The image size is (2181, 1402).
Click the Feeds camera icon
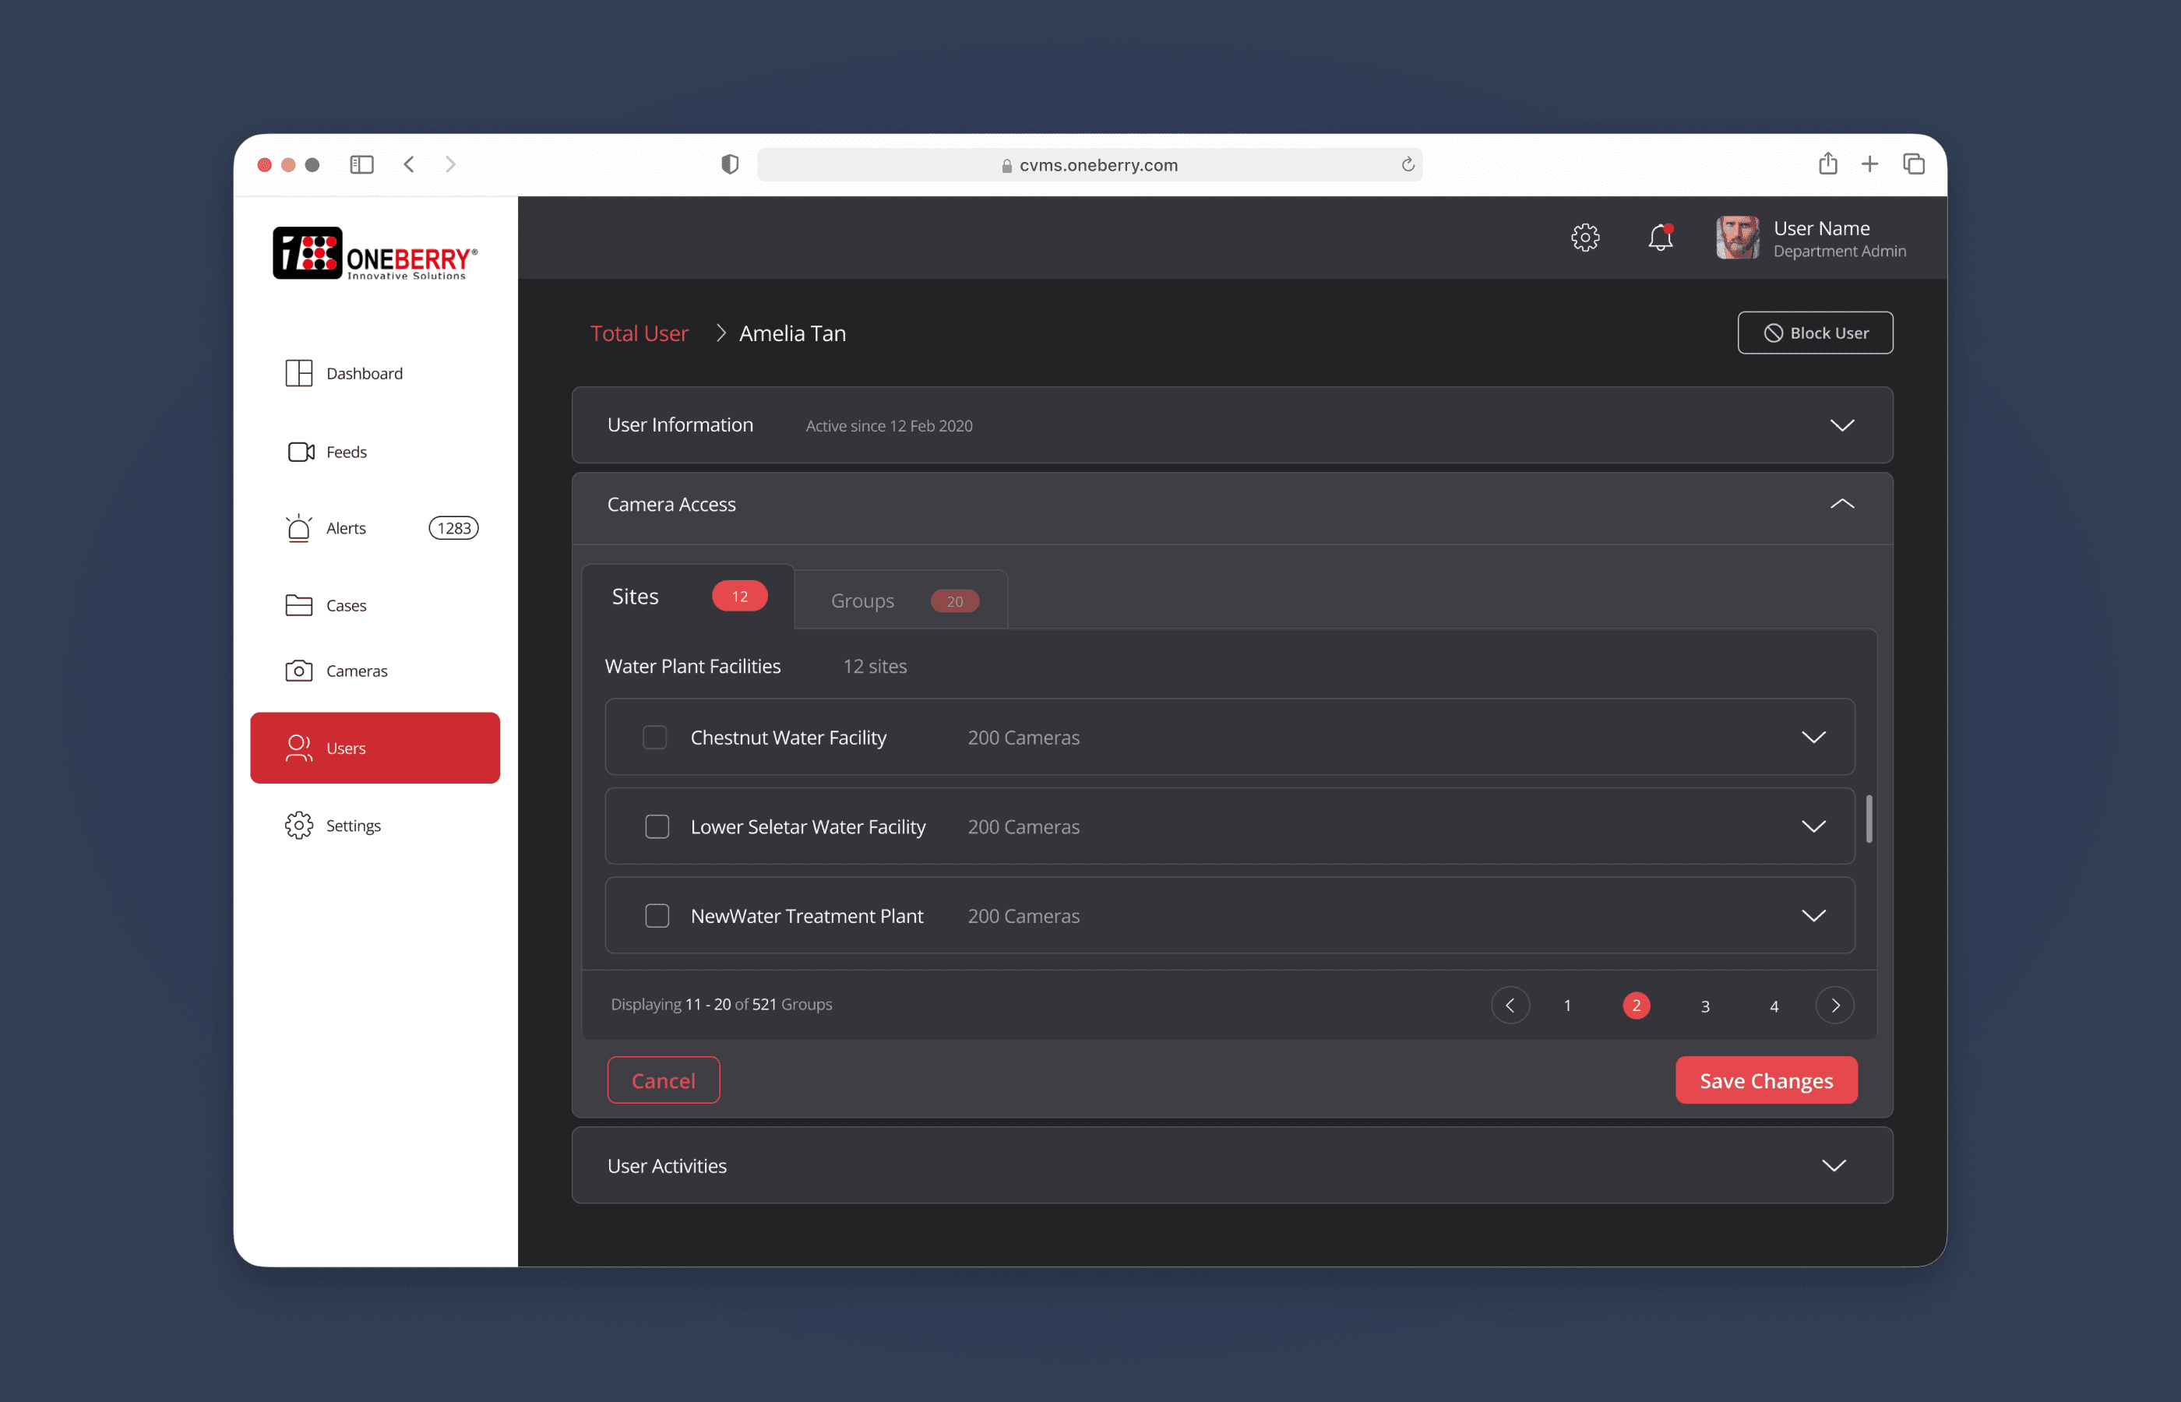[x=301, y=452]
